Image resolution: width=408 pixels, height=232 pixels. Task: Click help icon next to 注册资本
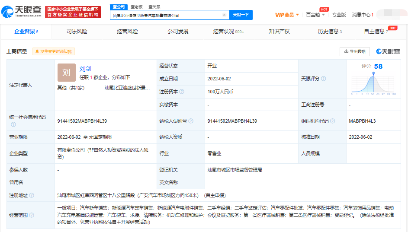pos(182,92)
